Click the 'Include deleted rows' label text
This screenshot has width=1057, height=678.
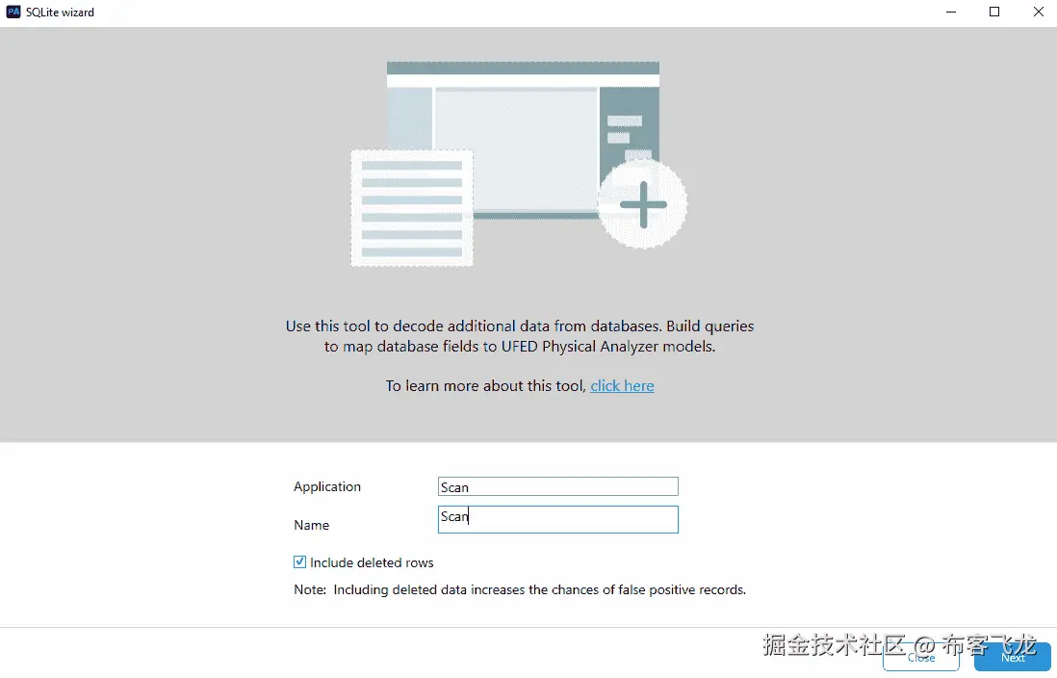372,562
